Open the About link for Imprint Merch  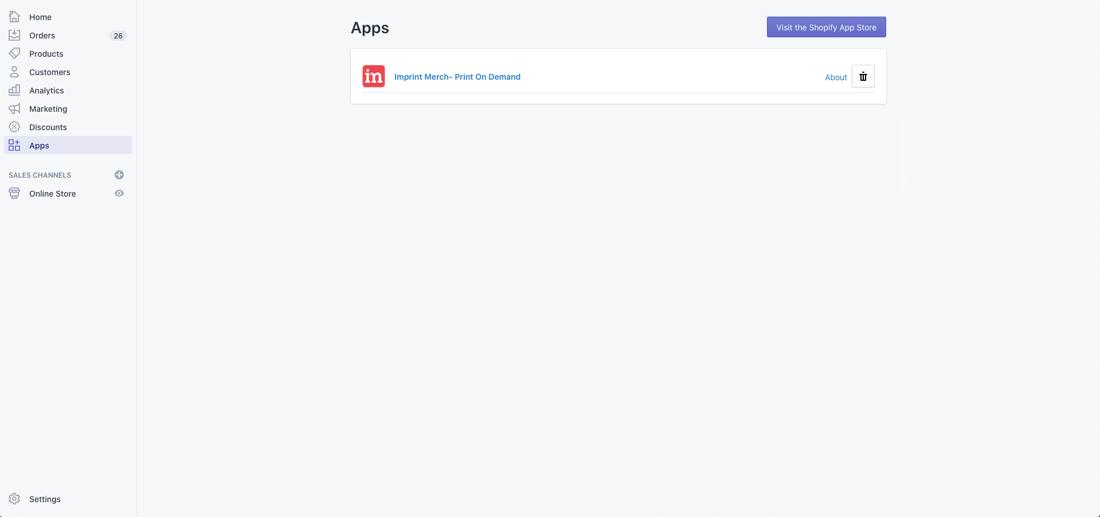tap(836, 77)
